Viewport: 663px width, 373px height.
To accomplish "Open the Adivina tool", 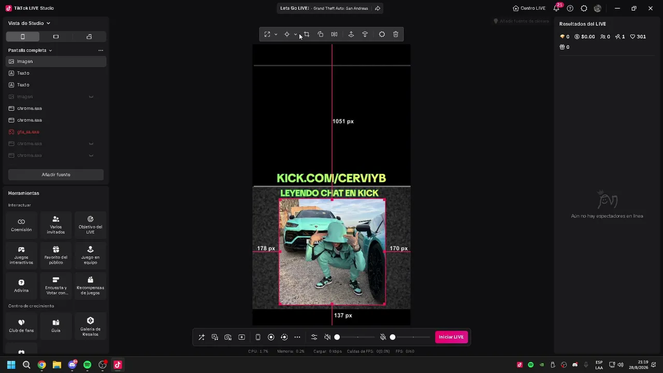I will click(21, 286).
